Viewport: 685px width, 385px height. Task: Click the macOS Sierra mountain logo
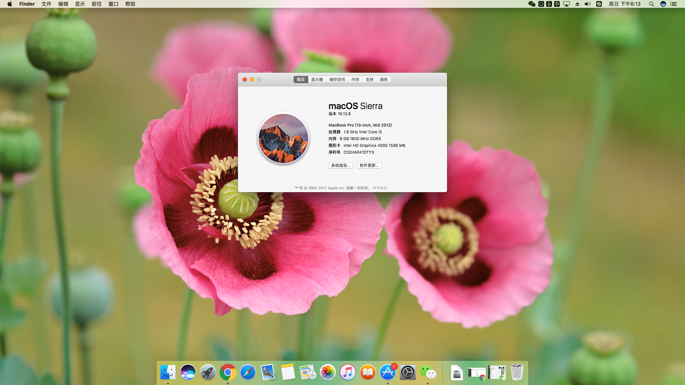(x=283, y=138)
